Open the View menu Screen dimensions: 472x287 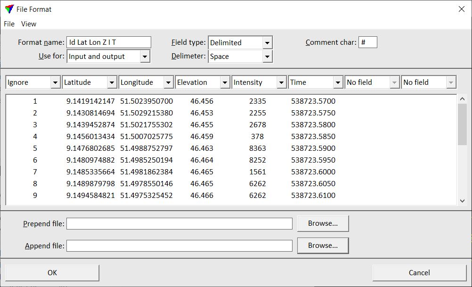[x=29, y=24]
